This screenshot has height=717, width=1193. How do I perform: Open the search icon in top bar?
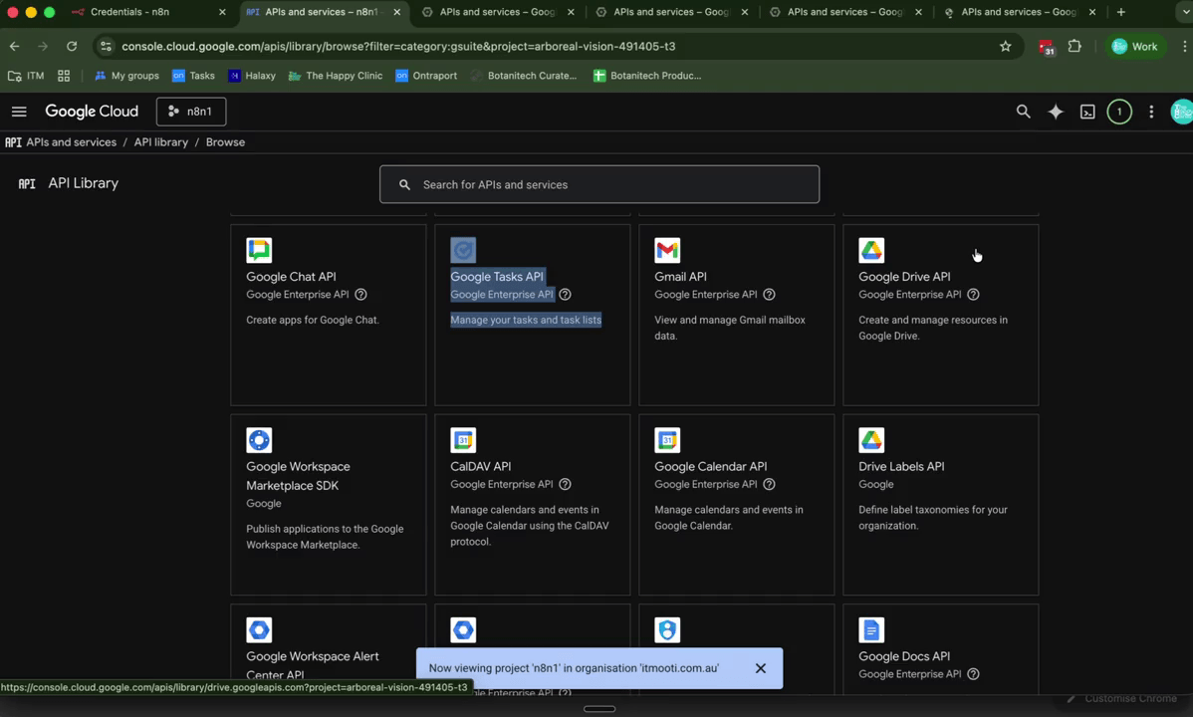tap(1023, 112)
